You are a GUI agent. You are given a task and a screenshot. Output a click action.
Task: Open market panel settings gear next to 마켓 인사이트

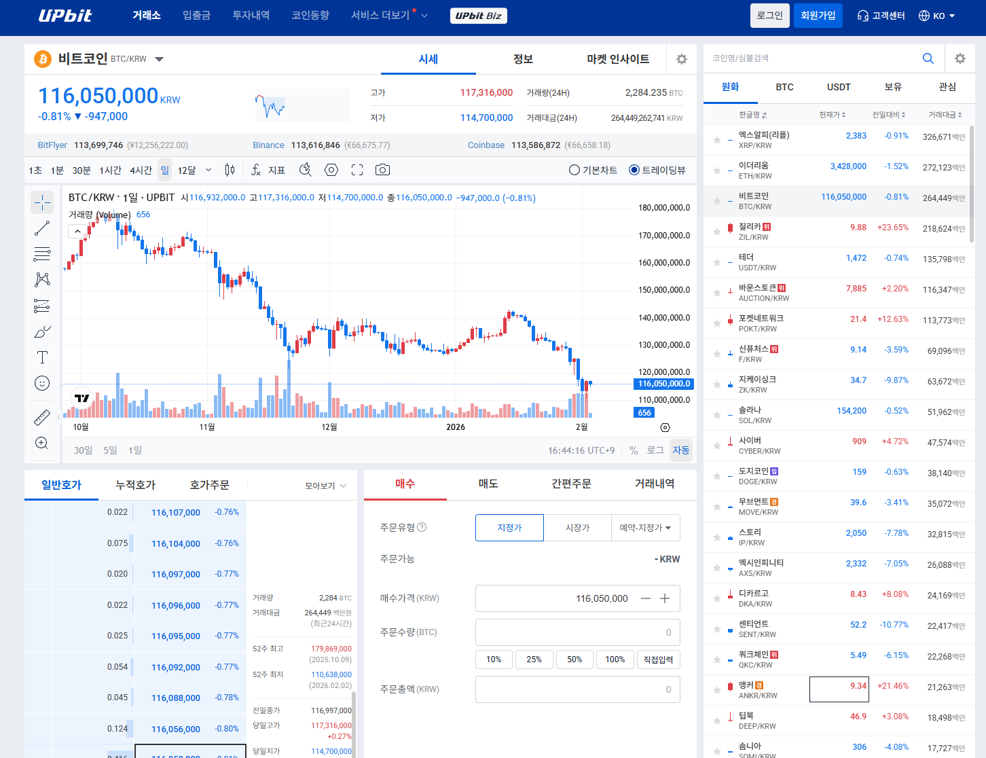point(682,59)
